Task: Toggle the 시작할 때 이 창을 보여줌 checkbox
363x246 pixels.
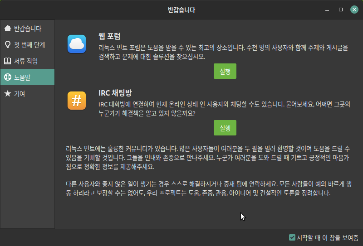Action: tap(292, 237)
